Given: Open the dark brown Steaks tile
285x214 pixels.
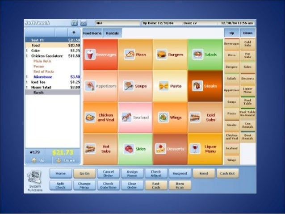Looking at the screenshot, I should pyautogui.click(x=205, y=86).
